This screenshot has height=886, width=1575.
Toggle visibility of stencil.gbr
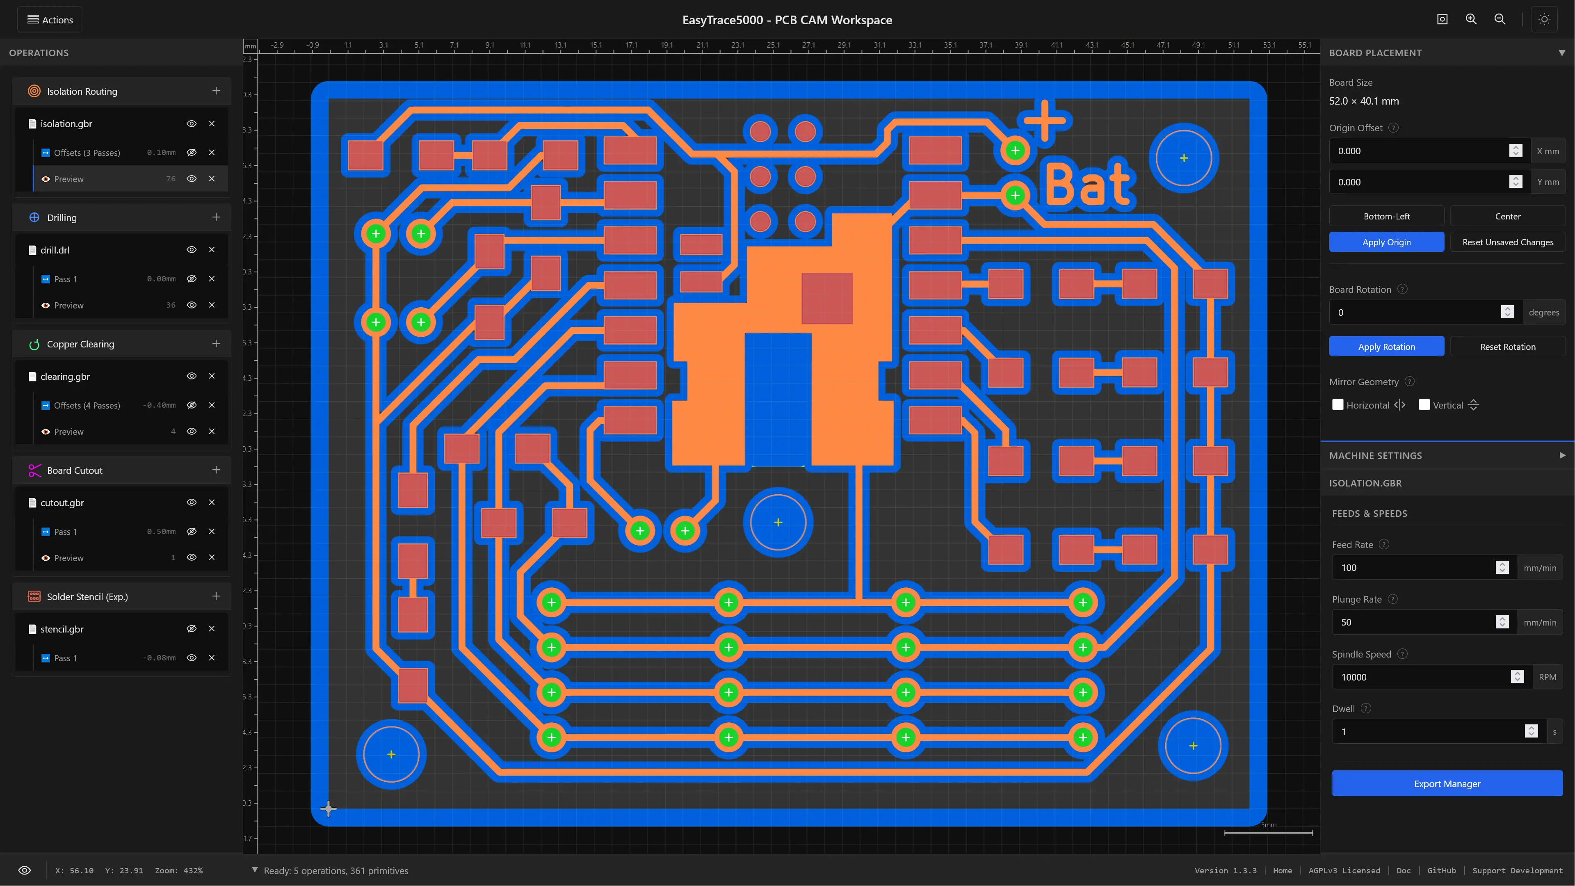click(192, 628)
